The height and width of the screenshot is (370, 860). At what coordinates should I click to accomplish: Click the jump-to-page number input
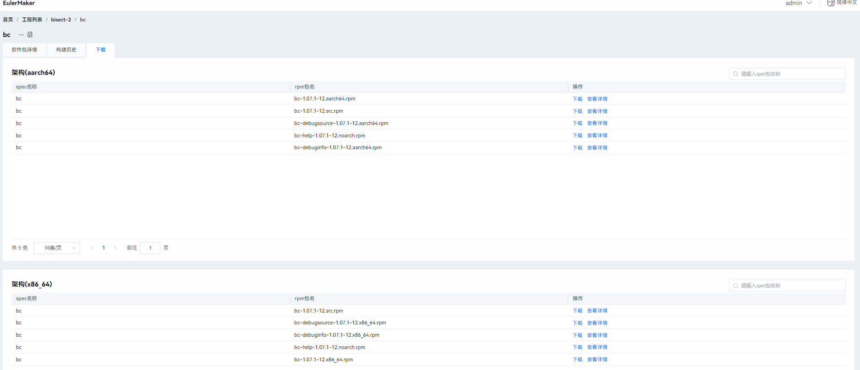tap(150, 248)
